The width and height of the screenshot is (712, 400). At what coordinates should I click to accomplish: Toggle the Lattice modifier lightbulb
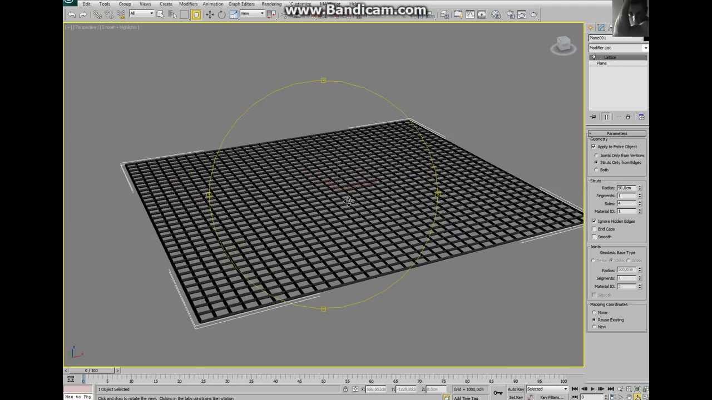coord(594,57)
